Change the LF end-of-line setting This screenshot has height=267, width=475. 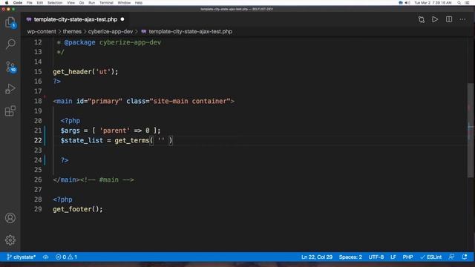393,257
